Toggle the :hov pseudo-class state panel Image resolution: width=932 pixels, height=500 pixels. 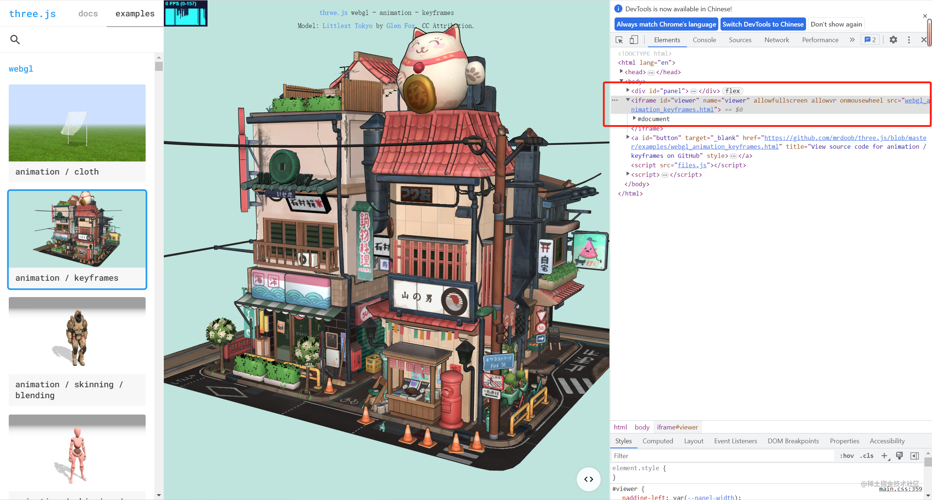(x=846, y=456)
